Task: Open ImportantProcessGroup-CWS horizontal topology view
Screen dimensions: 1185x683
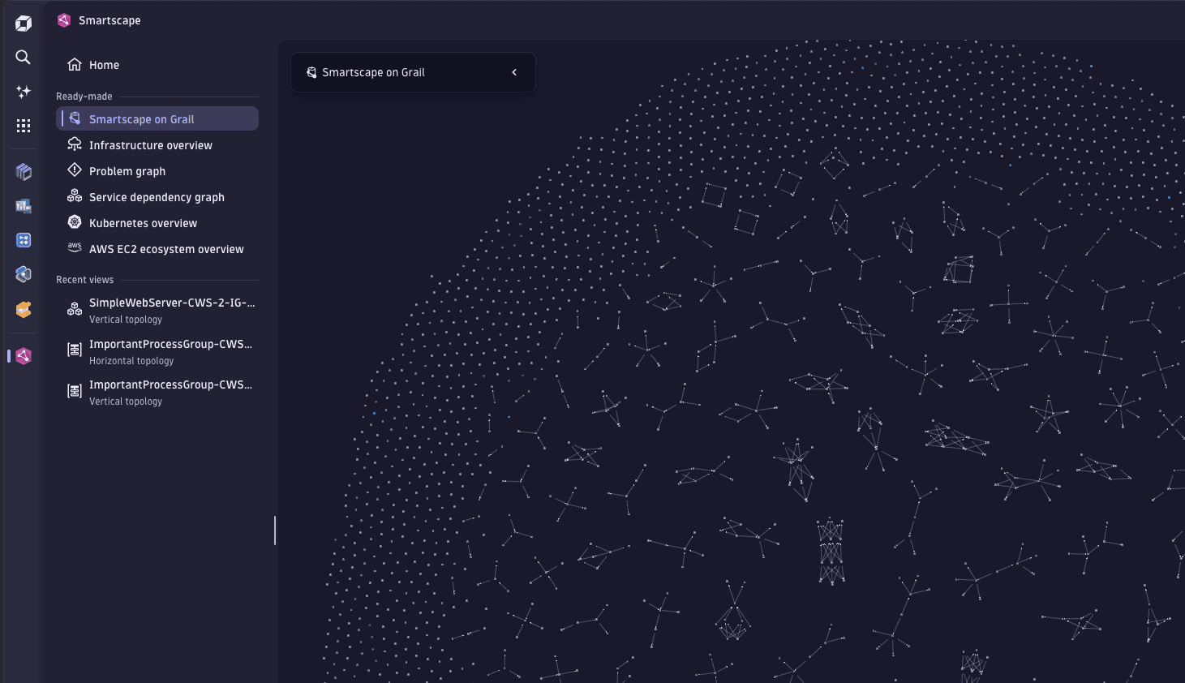Action: pos(170,351)
